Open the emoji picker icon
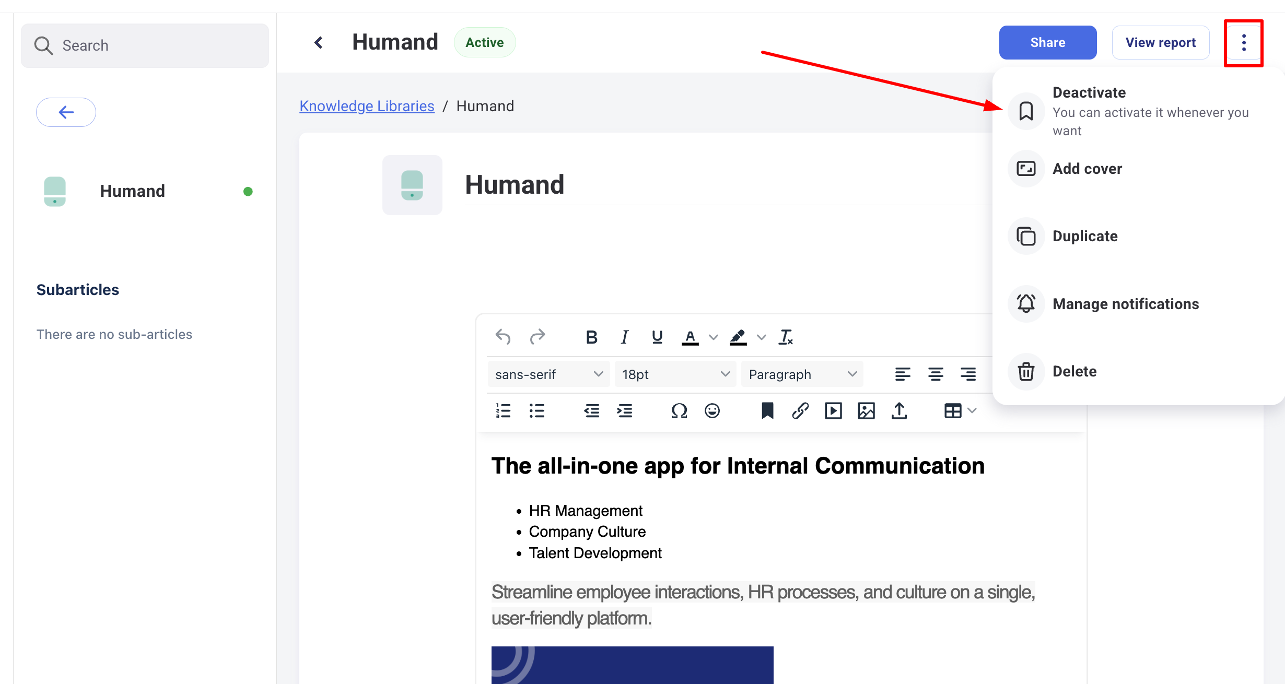The image size is (1285, 684). click(712, 411)
